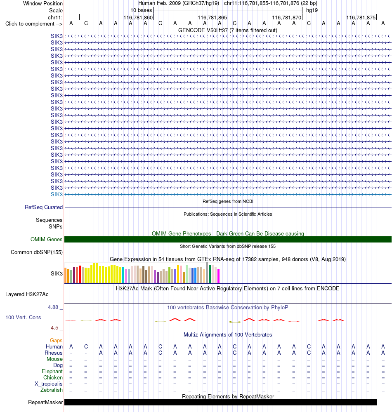
Task: Click the Human alignment row label
Action: (54, 346)
